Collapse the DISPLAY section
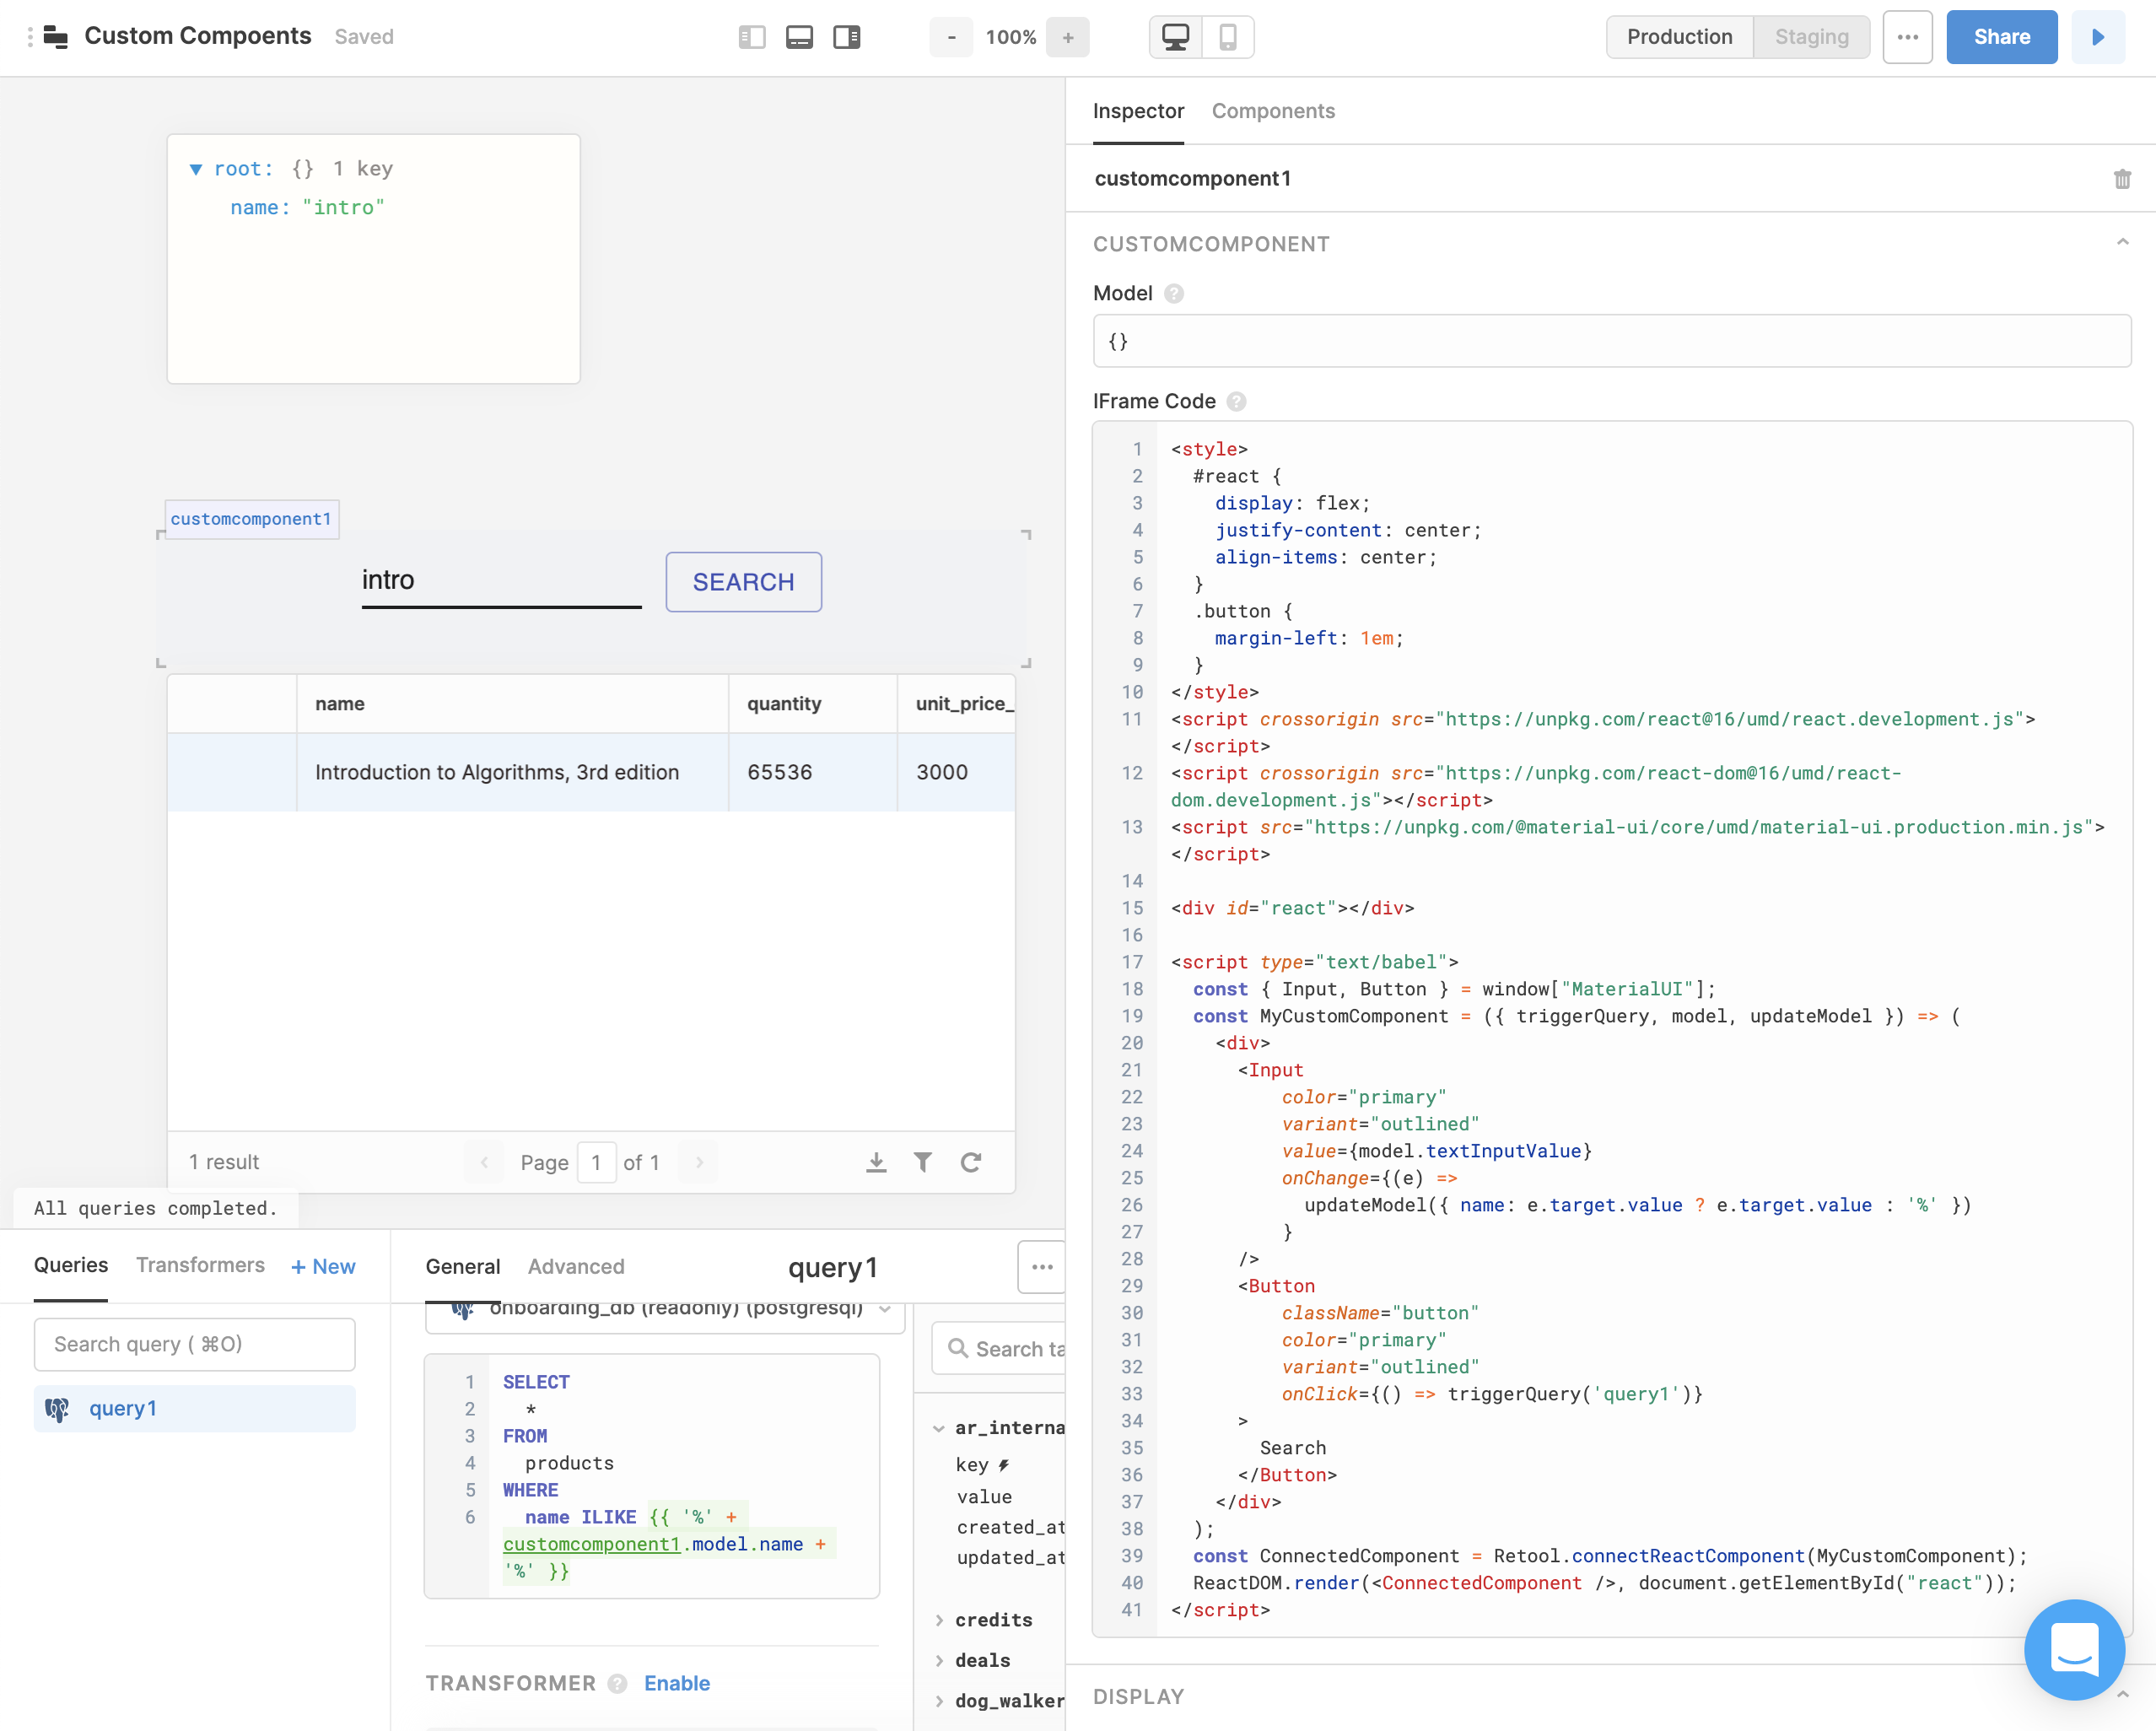This screenshot has height=1731, width=2156. [2122, 1695]
